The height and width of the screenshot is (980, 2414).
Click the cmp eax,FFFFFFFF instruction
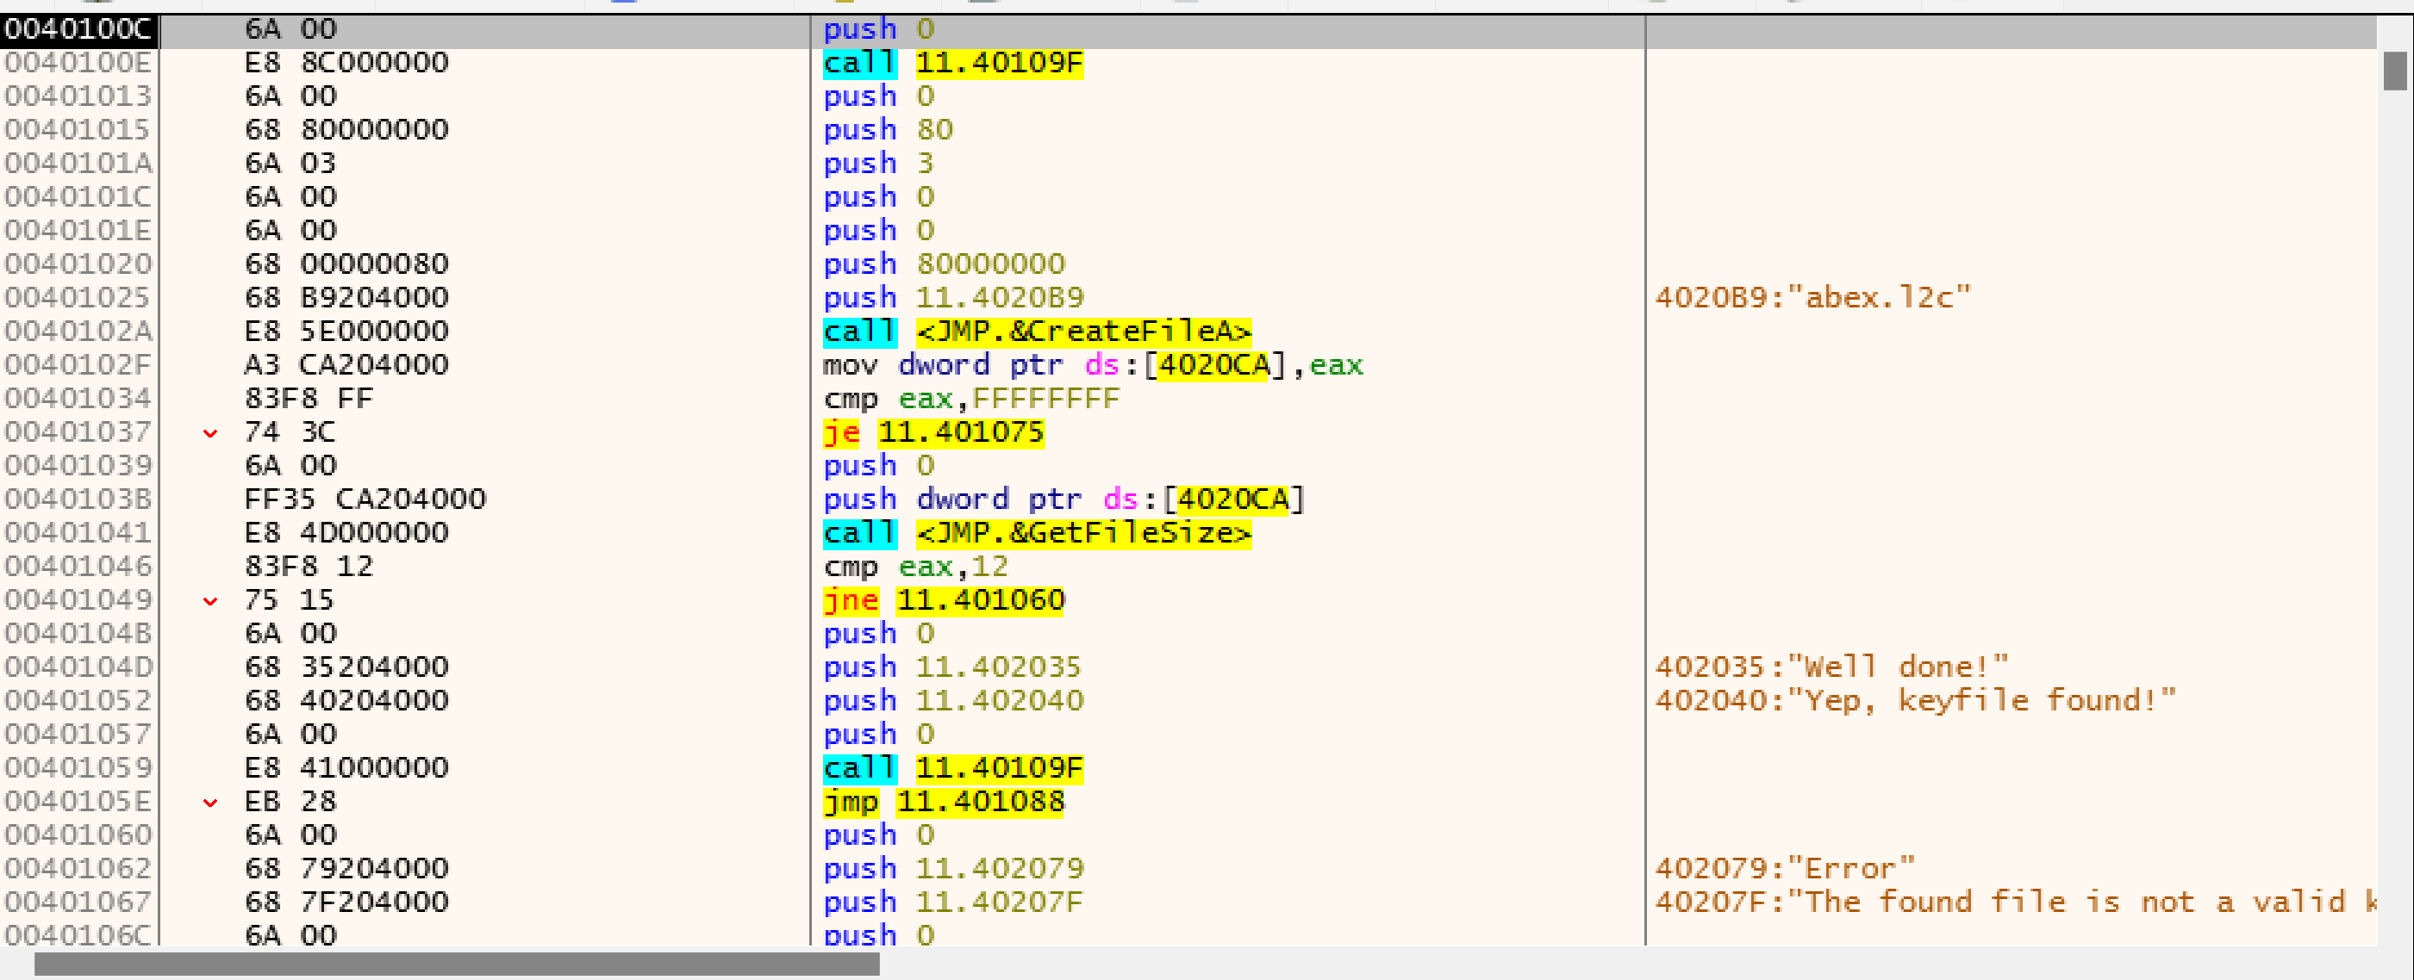coord(972,399)
